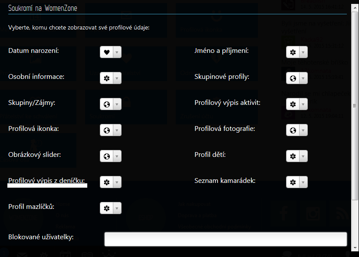Open the Datum narození privacy dropdown
Image resolution: width=359 pixels, height=257 pixels.
click(117, 52)
